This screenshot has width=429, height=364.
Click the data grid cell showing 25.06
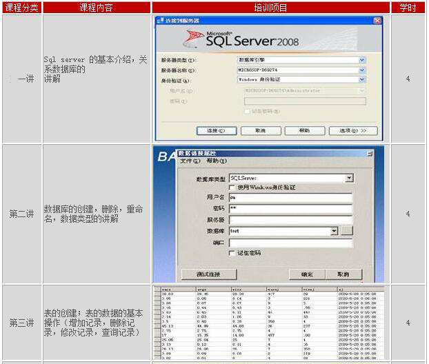(x=179, y=340)
